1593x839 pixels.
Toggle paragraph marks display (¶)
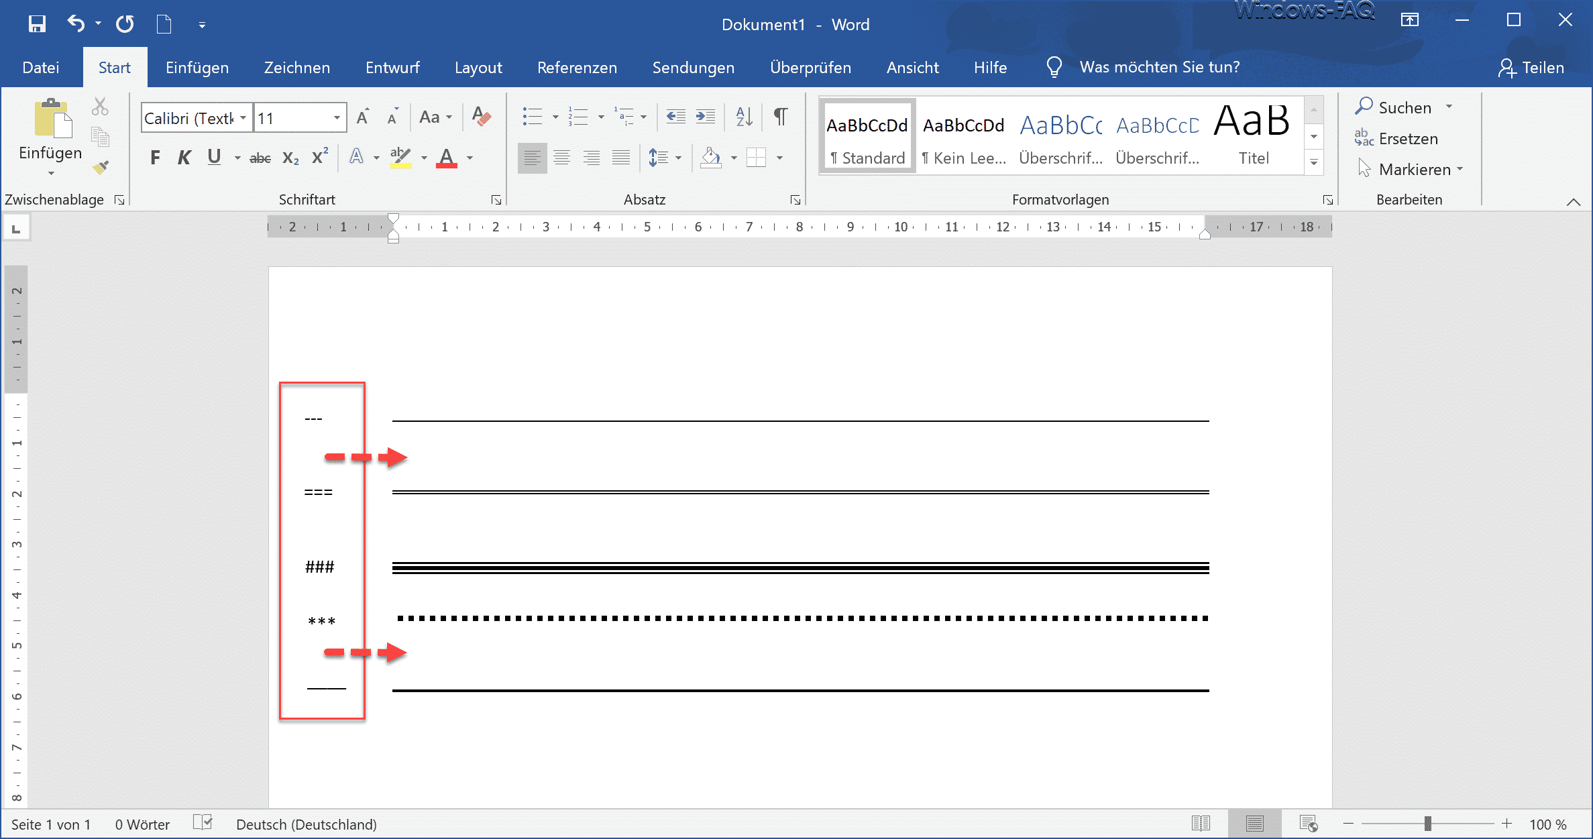[x=780, y=117]
